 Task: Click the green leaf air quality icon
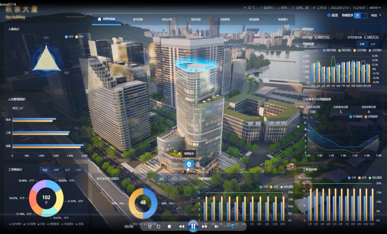(261, 8)
